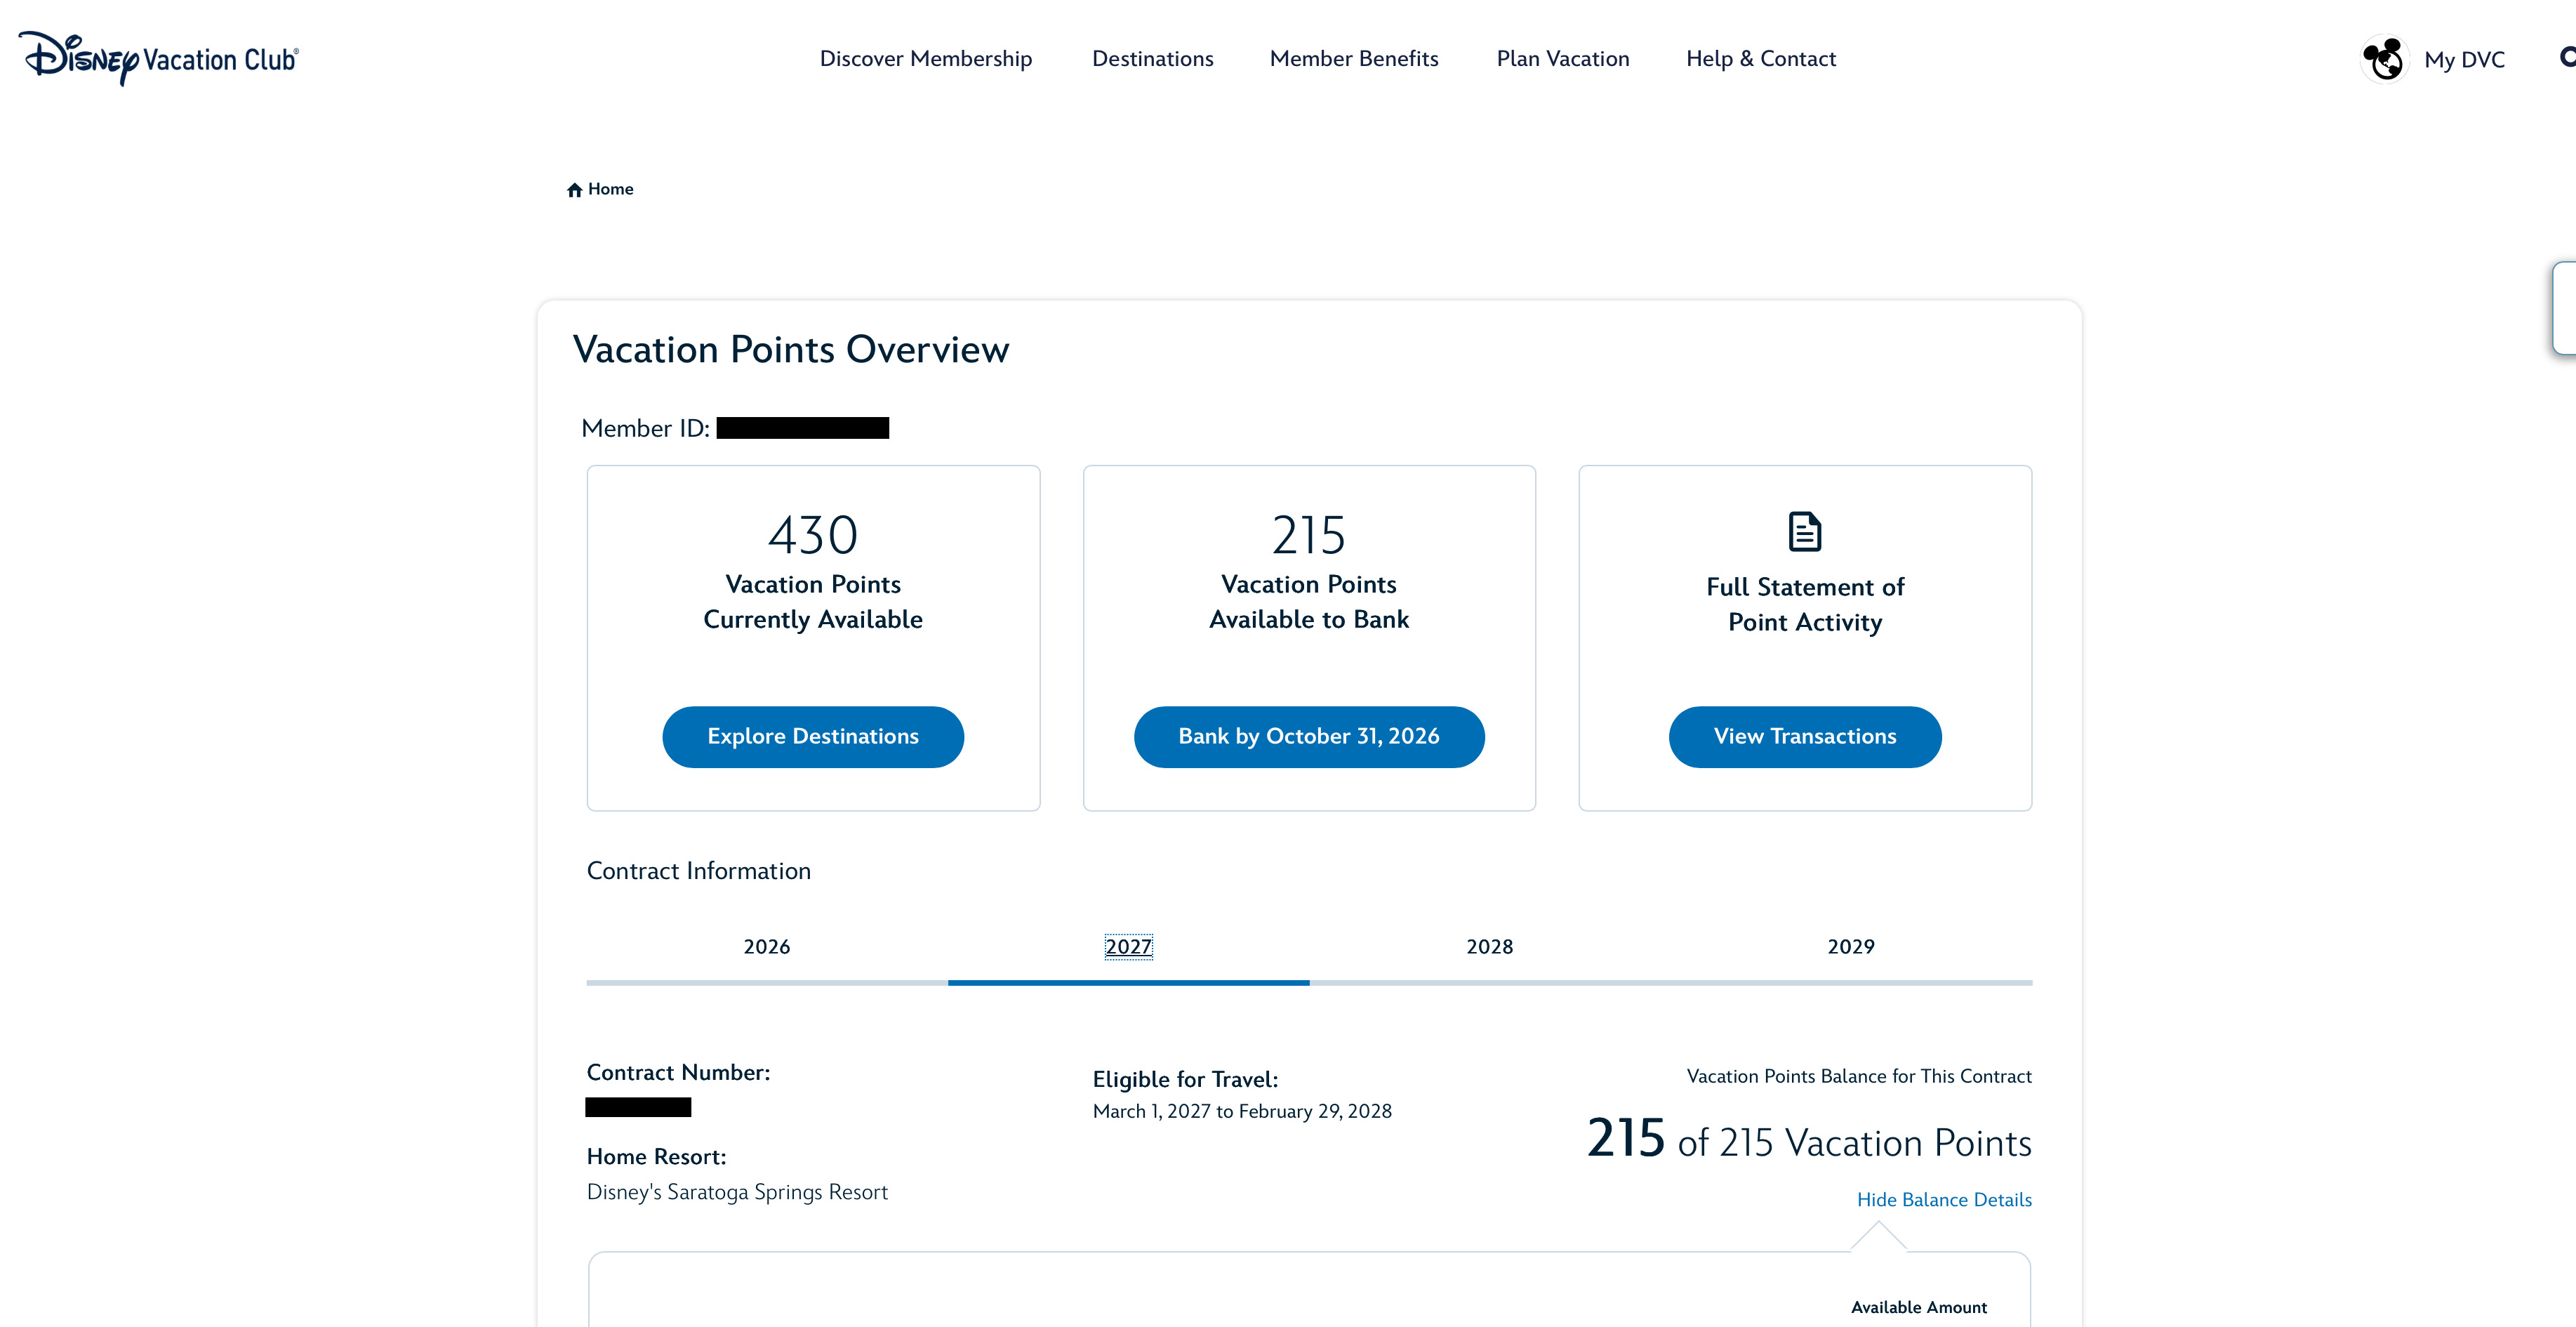Select the 2027 contract tab
2576x1327 pixels.
click(1129, 947)
